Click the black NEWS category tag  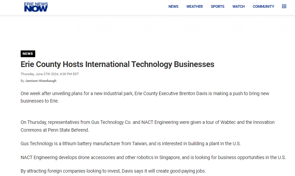(x=28, y=54)
